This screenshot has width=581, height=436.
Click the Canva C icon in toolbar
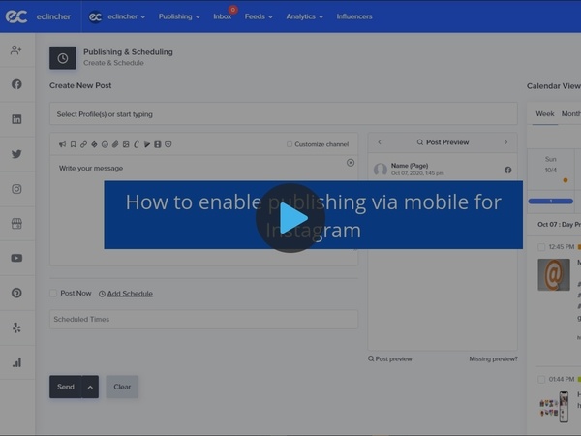[x=137, y=144]
